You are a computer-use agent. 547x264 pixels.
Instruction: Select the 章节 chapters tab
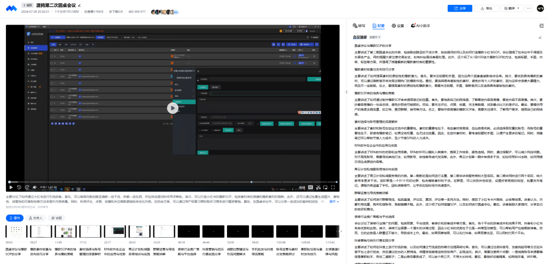[15, 218]
